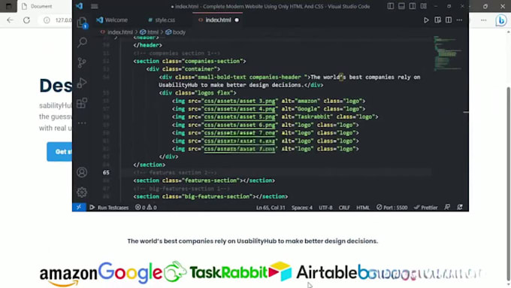511x288 pixels.
Task: Click the VS Code logo icon
Action: tap(79, 6)
